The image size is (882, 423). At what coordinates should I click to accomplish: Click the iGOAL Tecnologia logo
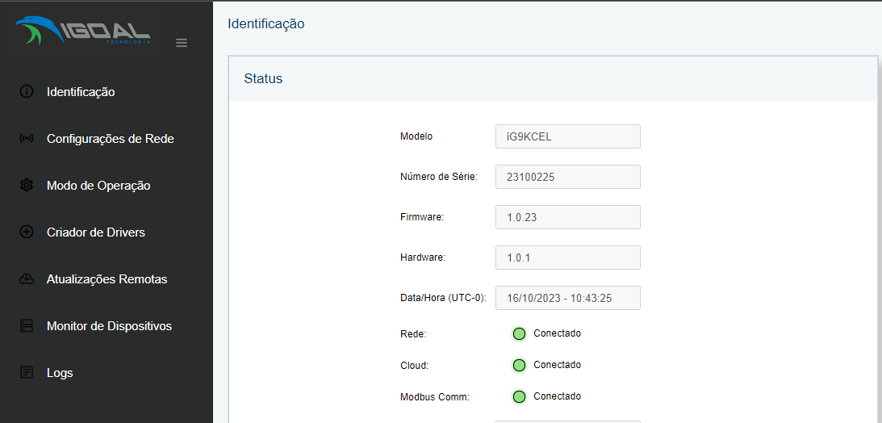point(83,32)
